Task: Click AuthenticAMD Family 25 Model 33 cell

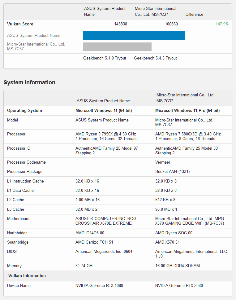Action: point(186,151)
